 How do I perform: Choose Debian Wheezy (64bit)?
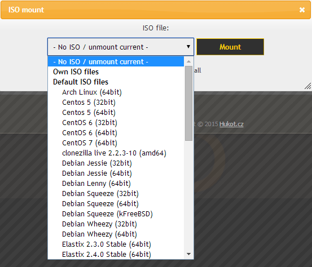(116, 234)
